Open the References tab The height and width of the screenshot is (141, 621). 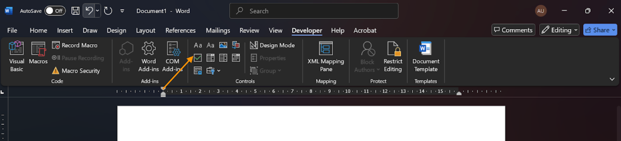coord(180,30)
